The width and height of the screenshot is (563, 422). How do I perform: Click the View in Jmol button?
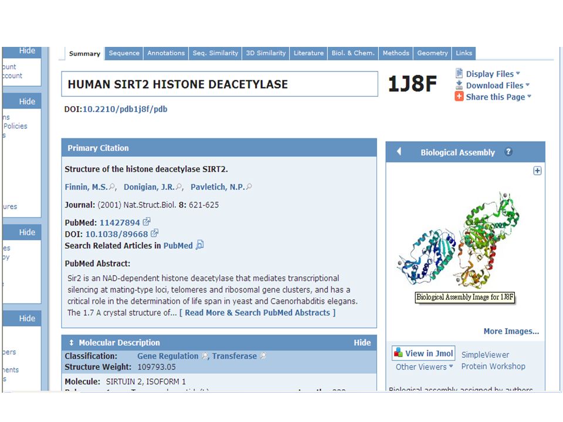(423, 353)
